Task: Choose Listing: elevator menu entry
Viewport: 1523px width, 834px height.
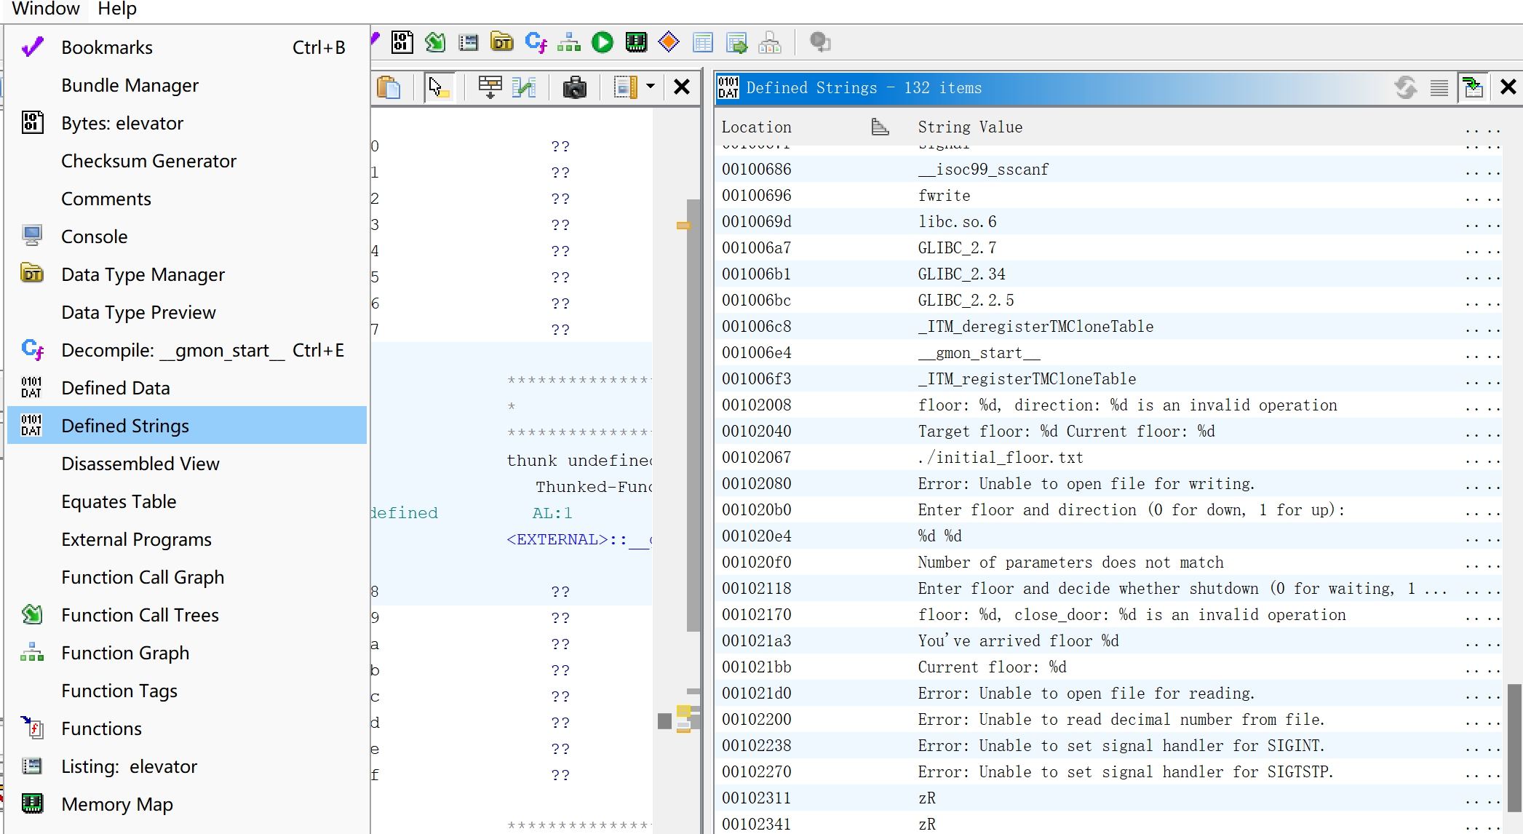Action: tap(186, 766)
